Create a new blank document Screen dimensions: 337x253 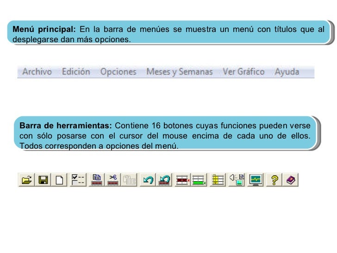point(59,180)
